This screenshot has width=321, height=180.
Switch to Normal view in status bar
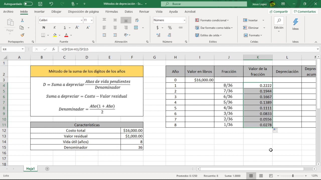[x=252, y=176]
